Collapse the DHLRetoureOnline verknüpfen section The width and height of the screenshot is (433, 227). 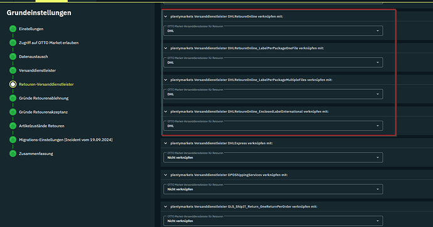point(166,16)
